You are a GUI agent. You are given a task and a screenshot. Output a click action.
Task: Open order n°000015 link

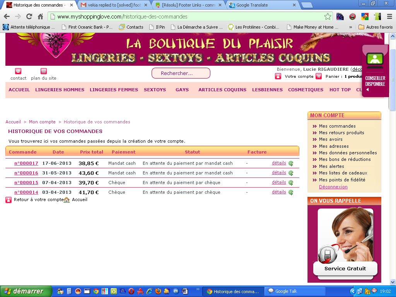tap(26, 183)
